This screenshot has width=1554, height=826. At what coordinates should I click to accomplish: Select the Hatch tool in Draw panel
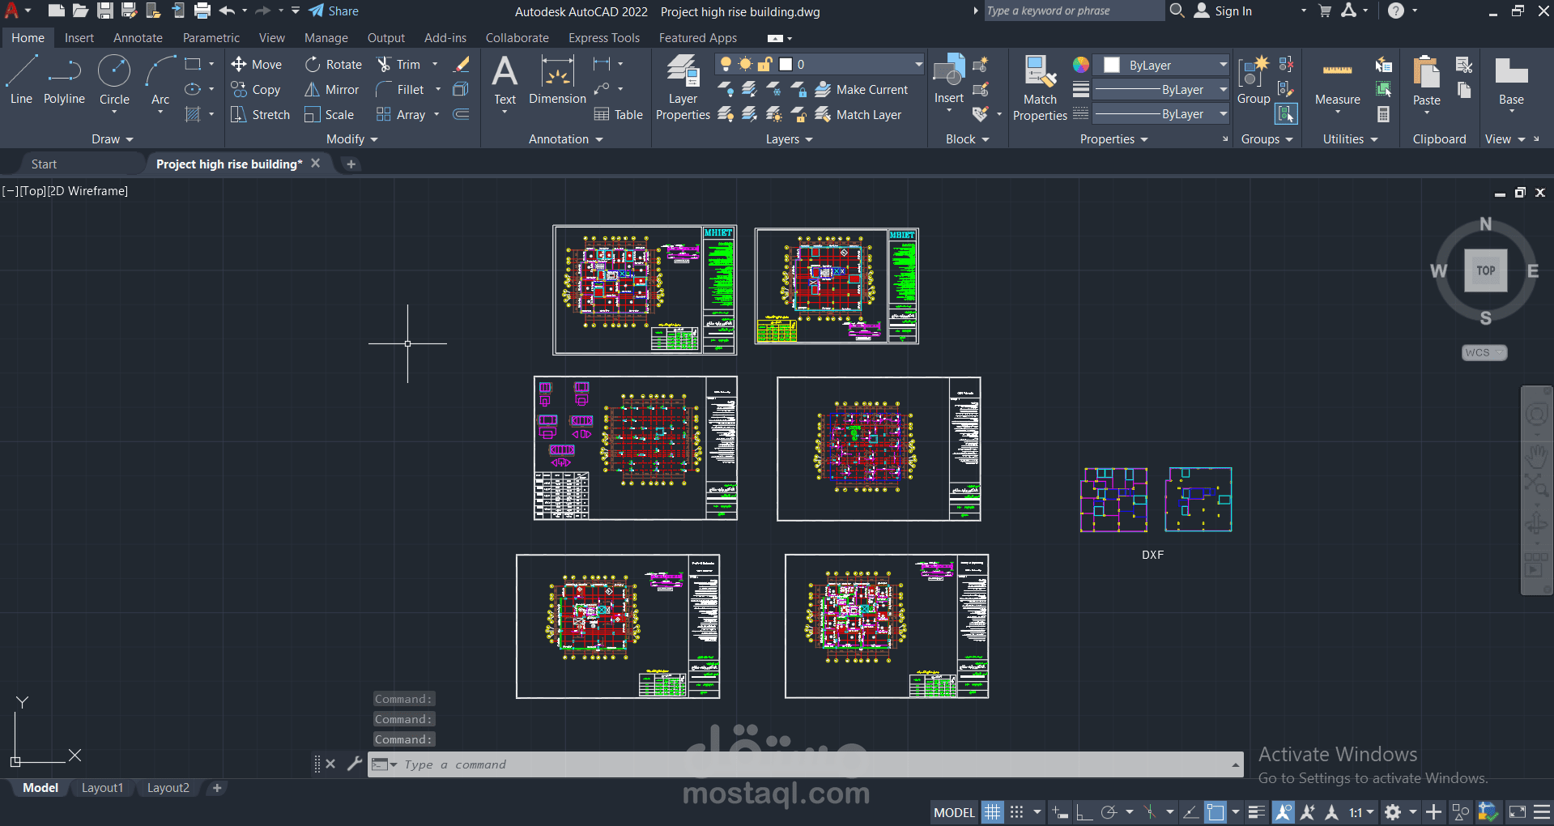tap(193, 114)
